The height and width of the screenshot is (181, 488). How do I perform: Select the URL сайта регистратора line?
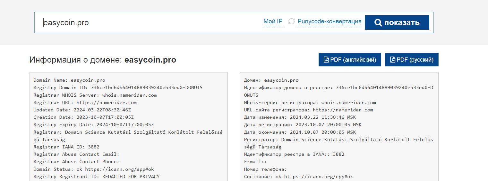coord(309,110)
